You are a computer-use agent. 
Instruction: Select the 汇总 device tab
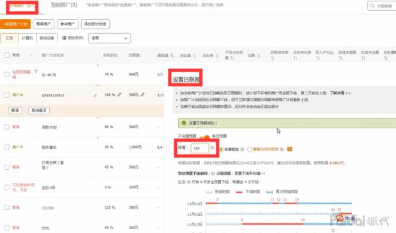coord(9,38)
